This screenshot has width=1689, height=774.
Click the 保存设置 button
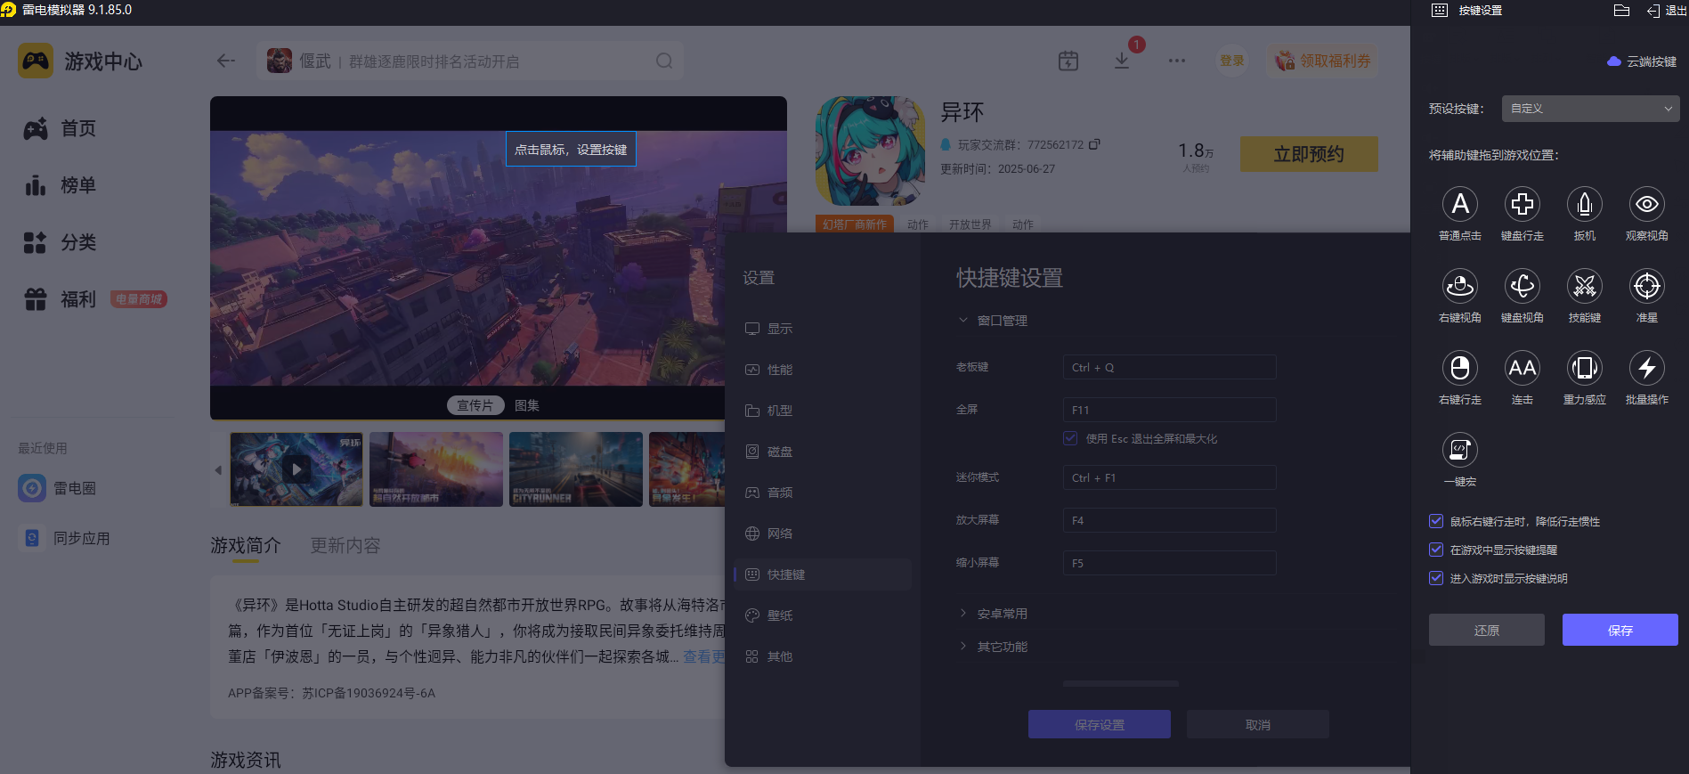tap(1100, 724)
